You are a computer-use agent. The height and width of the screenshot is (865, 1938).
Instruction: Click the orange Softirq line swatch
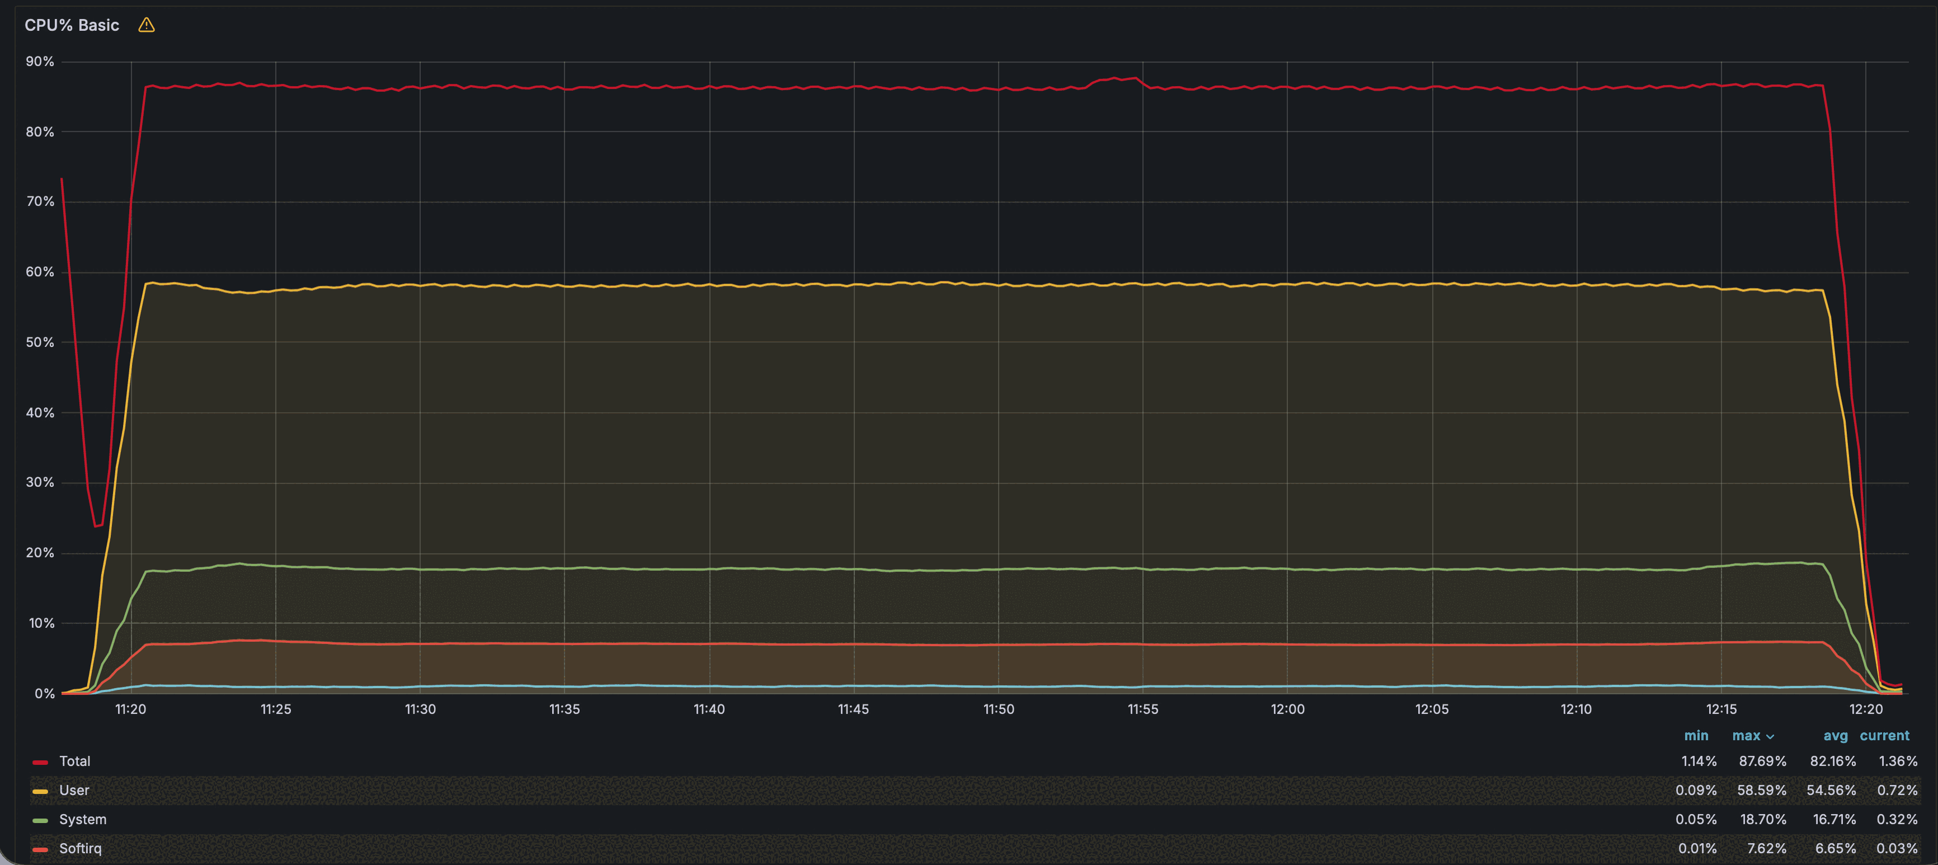(x=40, y=848)
